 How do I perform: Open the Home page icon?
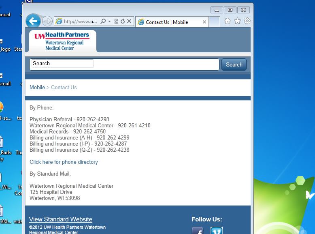228,21
